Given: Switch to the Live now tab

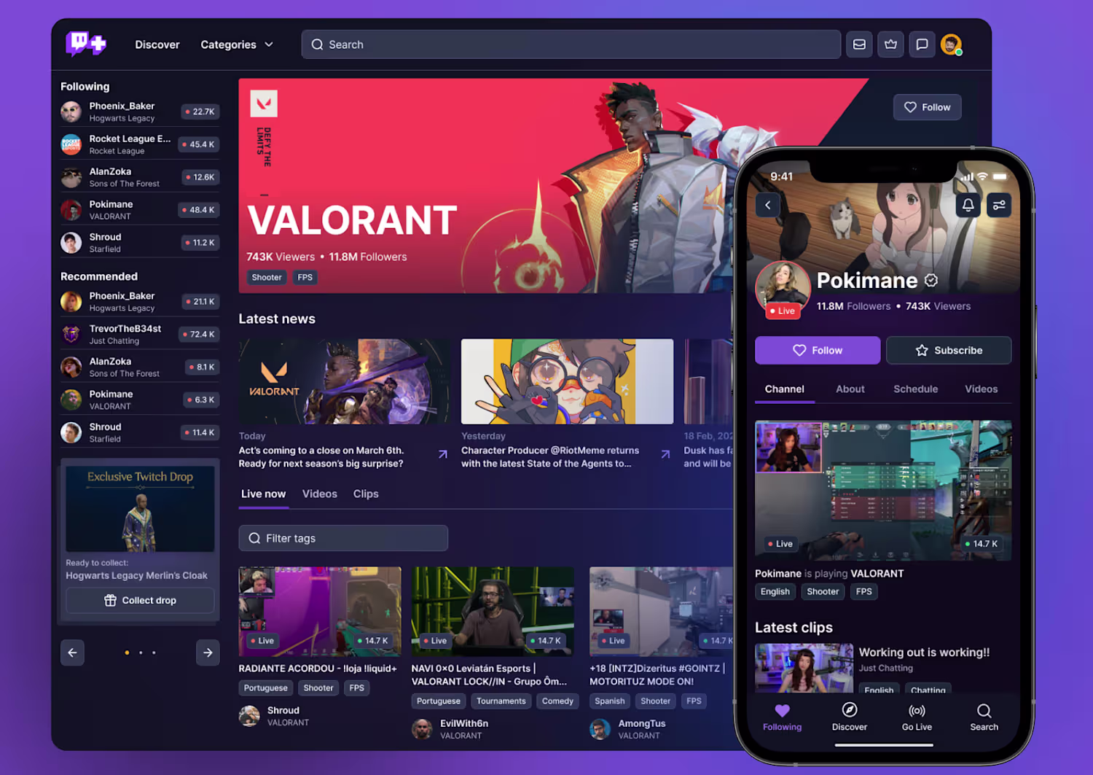Looking at the screenshot, I should click(263, 494).
